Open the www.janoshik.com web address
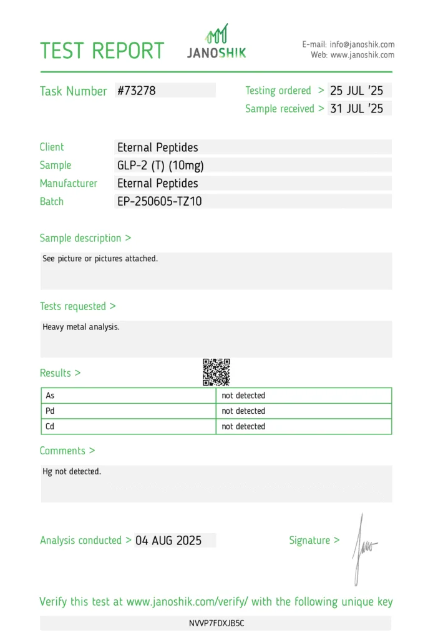 (x=362, y=55)
